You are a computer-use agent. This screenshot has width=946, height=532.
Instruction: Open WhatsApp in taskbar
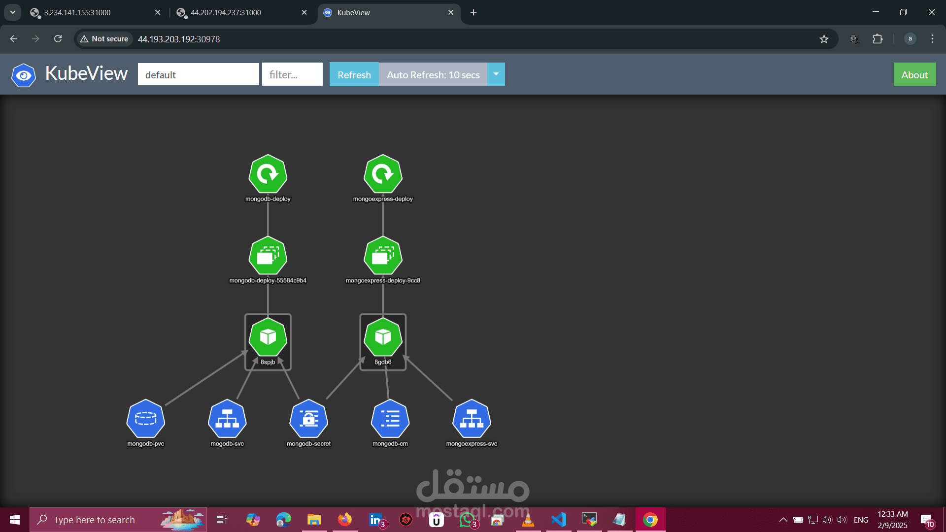(x=468, y=520)
